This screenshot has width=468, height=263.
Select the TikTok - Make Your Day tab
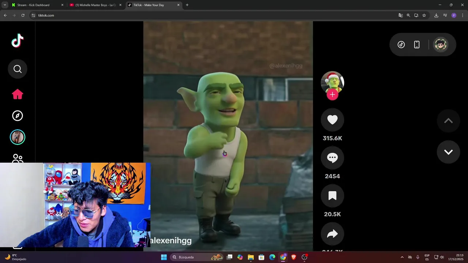(154, 5)
